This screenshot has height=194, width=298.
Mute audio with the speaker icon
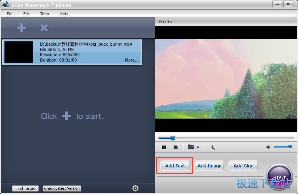click(269, 147)
